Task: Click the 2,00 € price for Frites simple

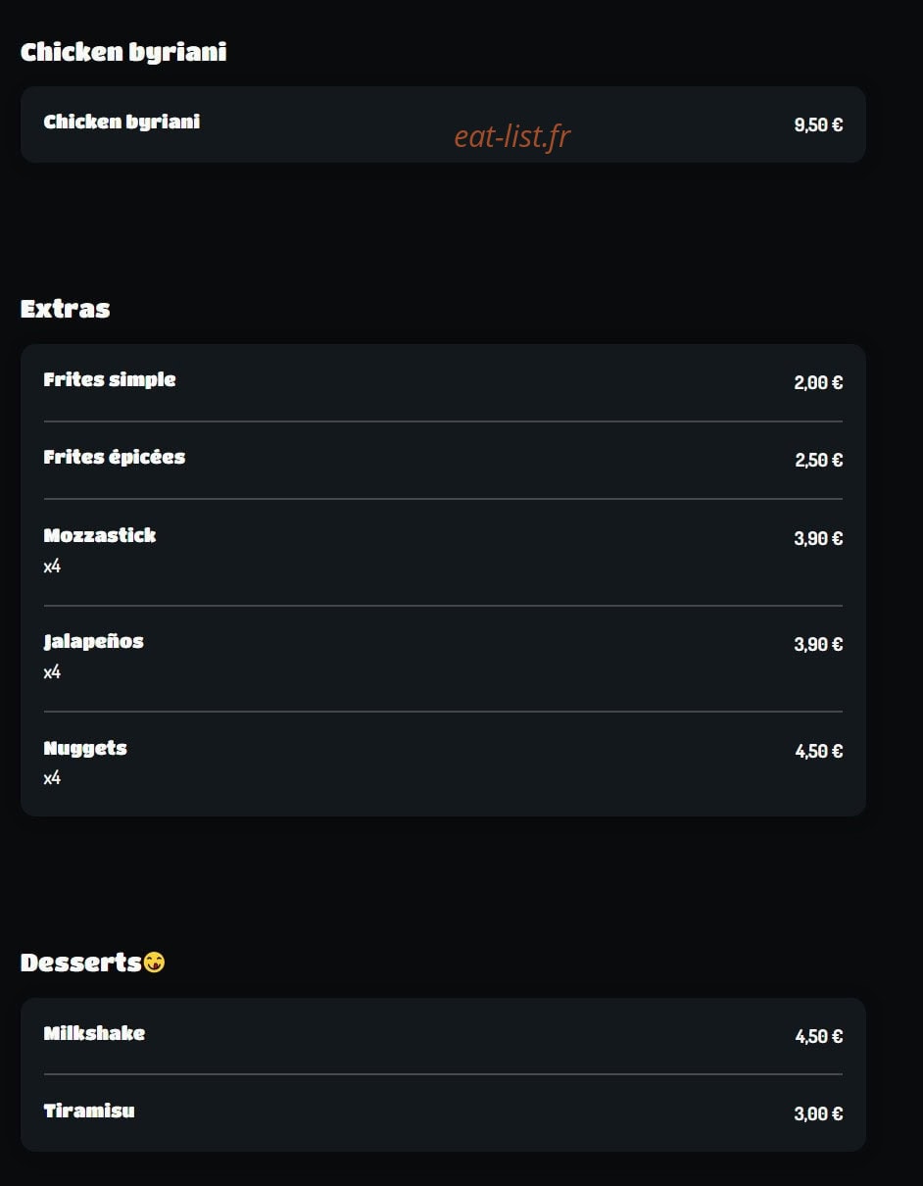Action: (818, 383)
